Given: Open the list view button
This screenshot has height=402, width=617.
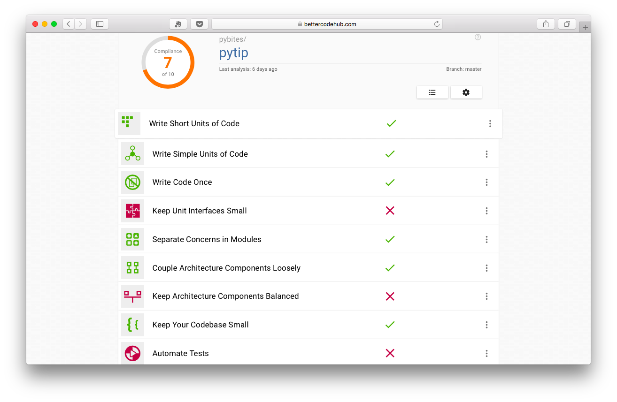Looking at the screenshot, I should click(x=432, y=92).
